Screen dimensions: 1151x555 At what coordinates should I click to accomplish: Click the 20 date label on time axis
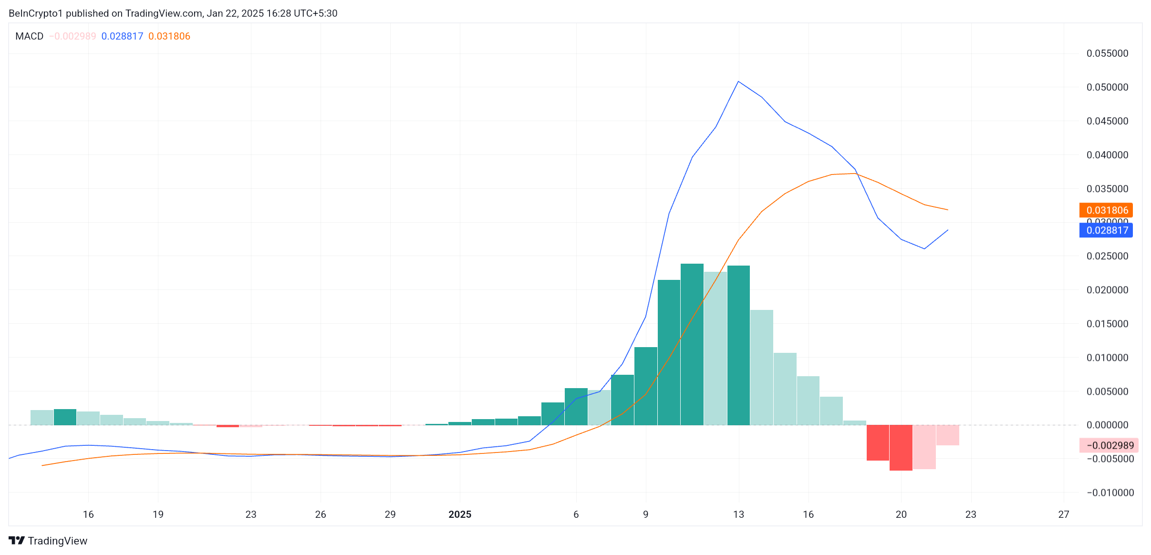click(901, 514)
